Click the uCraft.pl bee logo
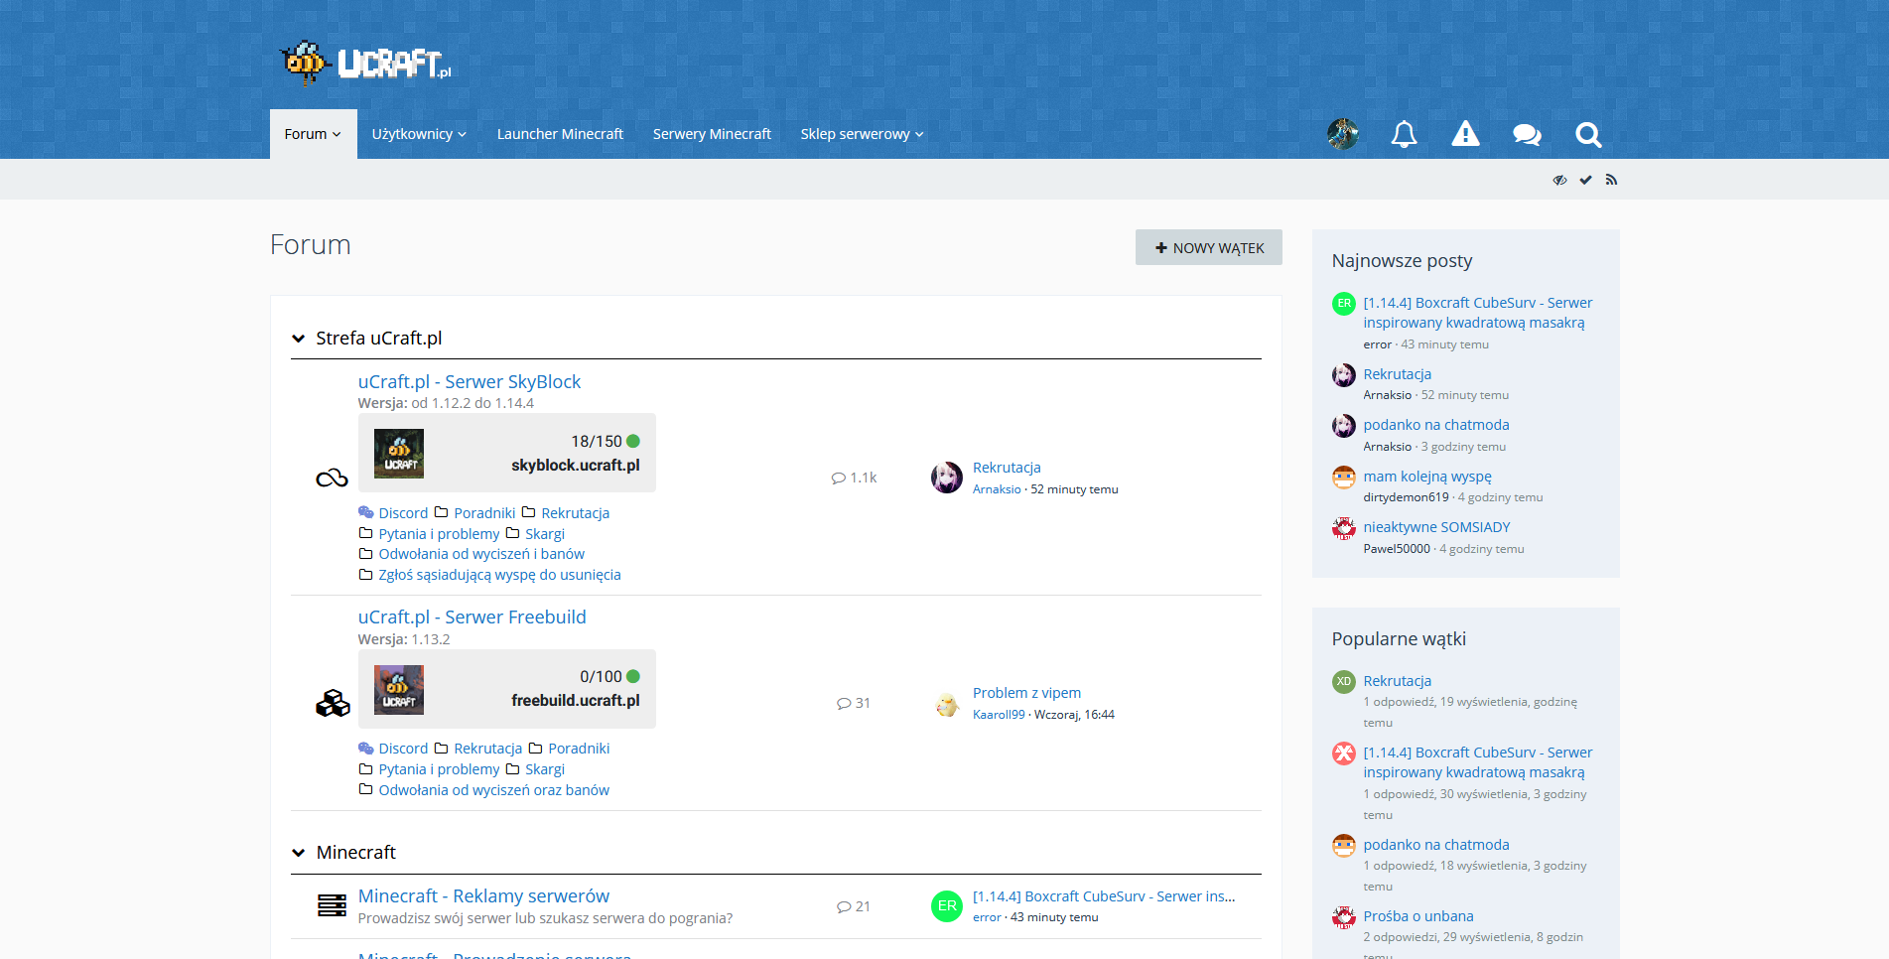Viewport: 1889px width, 959px height. click(365, 64)
